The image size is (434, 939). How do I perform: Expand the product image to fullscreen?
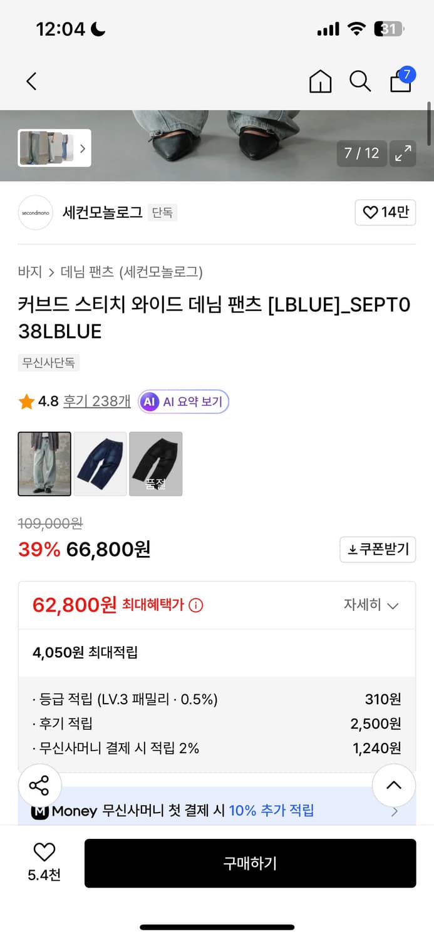coord(403,153)
